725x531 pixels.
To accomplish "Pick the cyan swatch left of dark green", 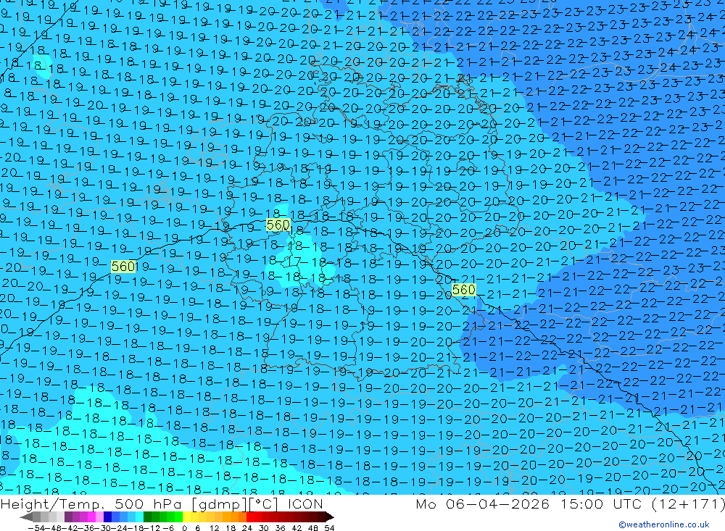I will (139, 517).
